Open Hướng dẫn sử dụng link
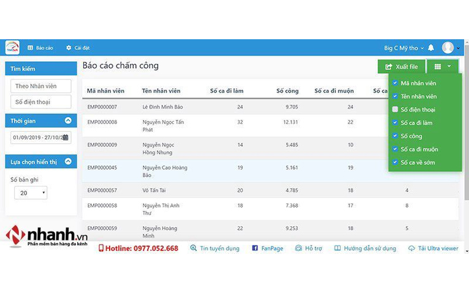Viewport: 469px width, 293px height. [x=370, y=248]
